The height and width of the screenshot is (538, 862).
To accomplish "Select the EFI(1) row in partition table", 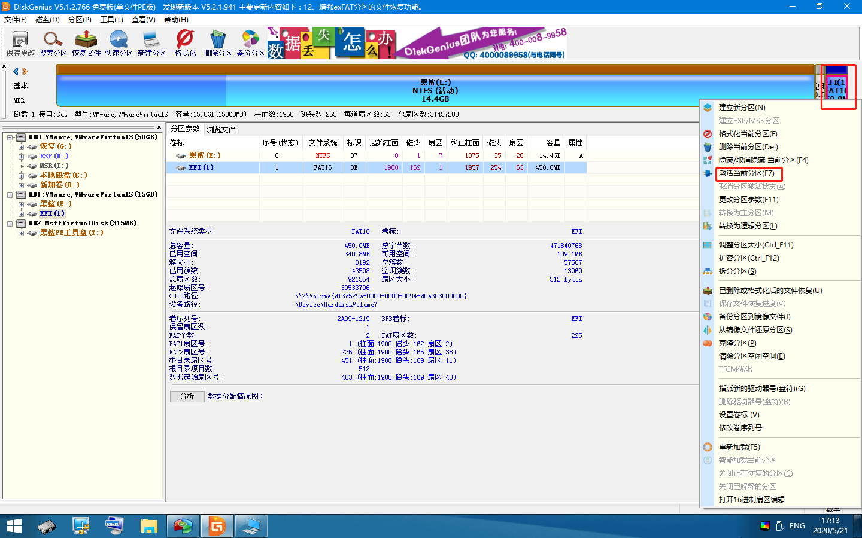I will pyautogui.click(x=377, y=167).
